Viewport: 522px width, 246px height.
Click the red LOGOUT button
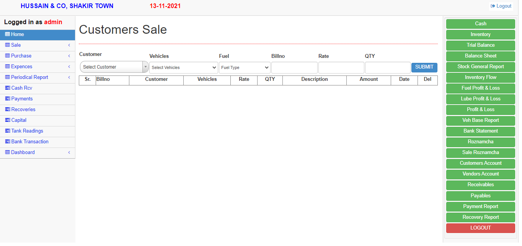pyautogui.click(x=480, y=228)
